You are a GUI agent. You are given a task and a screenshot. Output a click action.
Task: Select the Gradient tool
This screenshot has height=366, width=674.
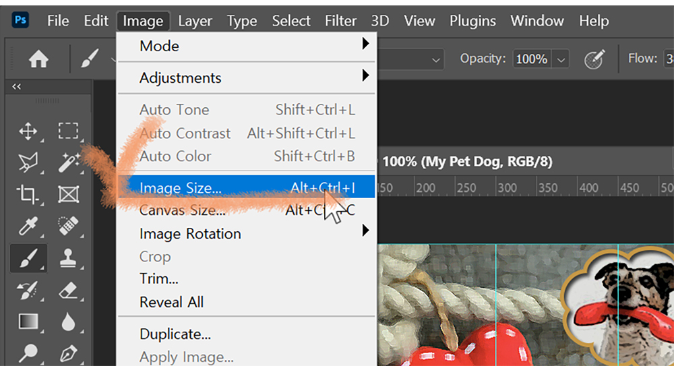tap(28, 322)
